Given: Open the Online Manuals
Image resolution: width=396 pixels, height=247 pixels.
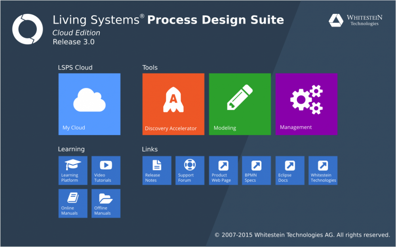Looking at the screenshot, I should click(x=73, y=203).
